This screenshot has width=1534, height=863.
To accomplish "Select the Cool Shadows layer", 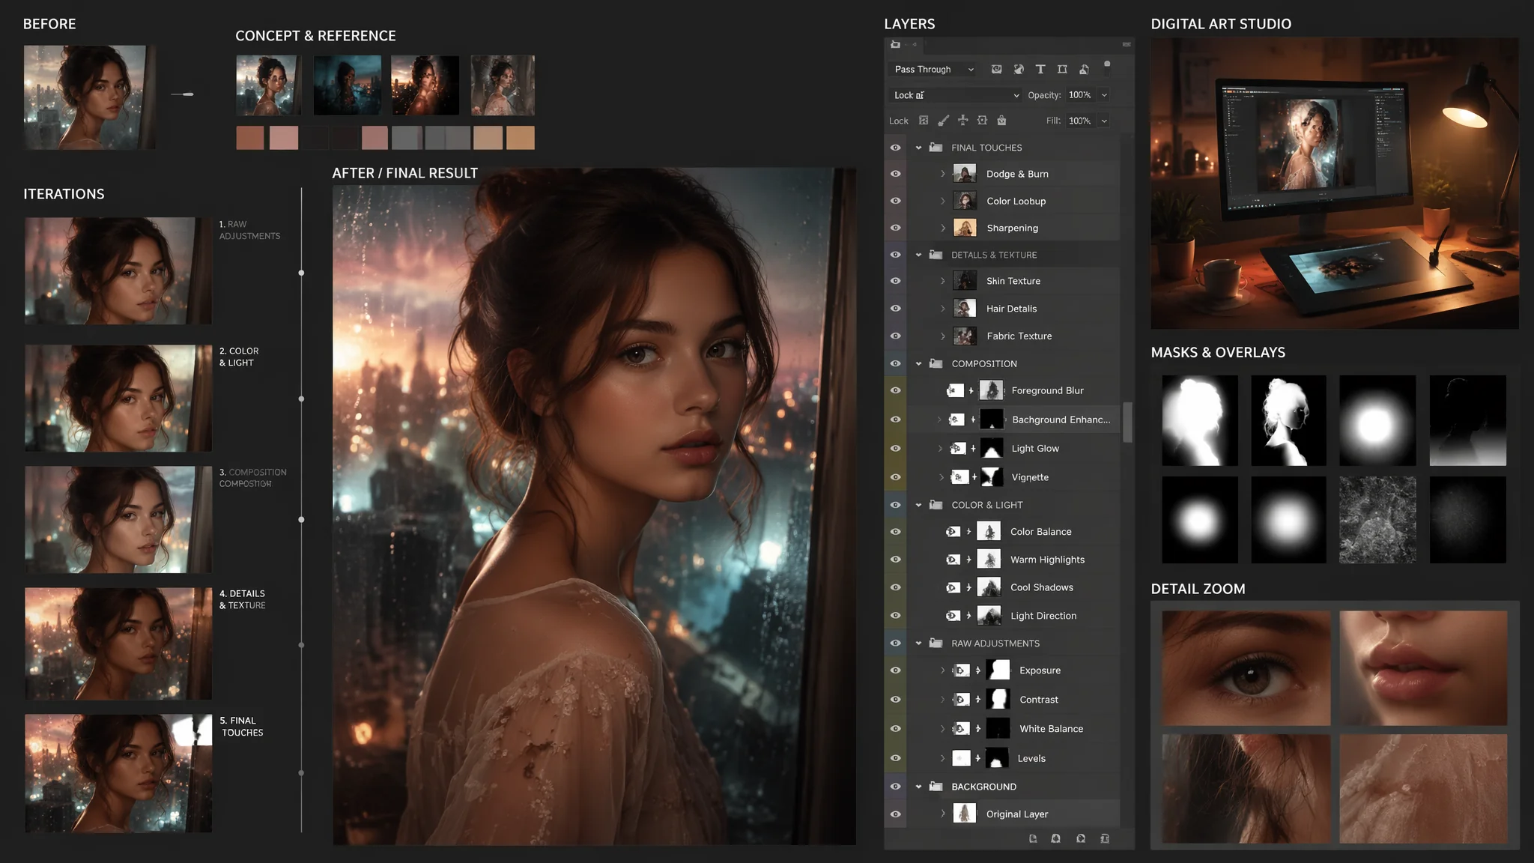I will [x=1013, y=587].
